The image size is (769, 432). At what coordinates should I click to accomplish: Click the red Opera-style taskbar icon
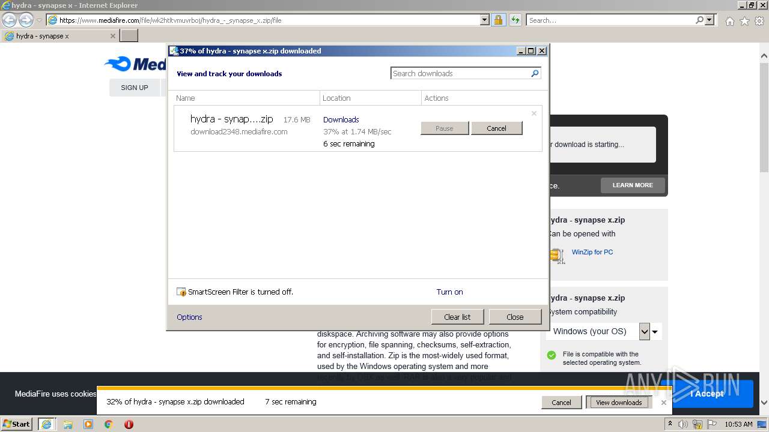(x=129, y=424)
